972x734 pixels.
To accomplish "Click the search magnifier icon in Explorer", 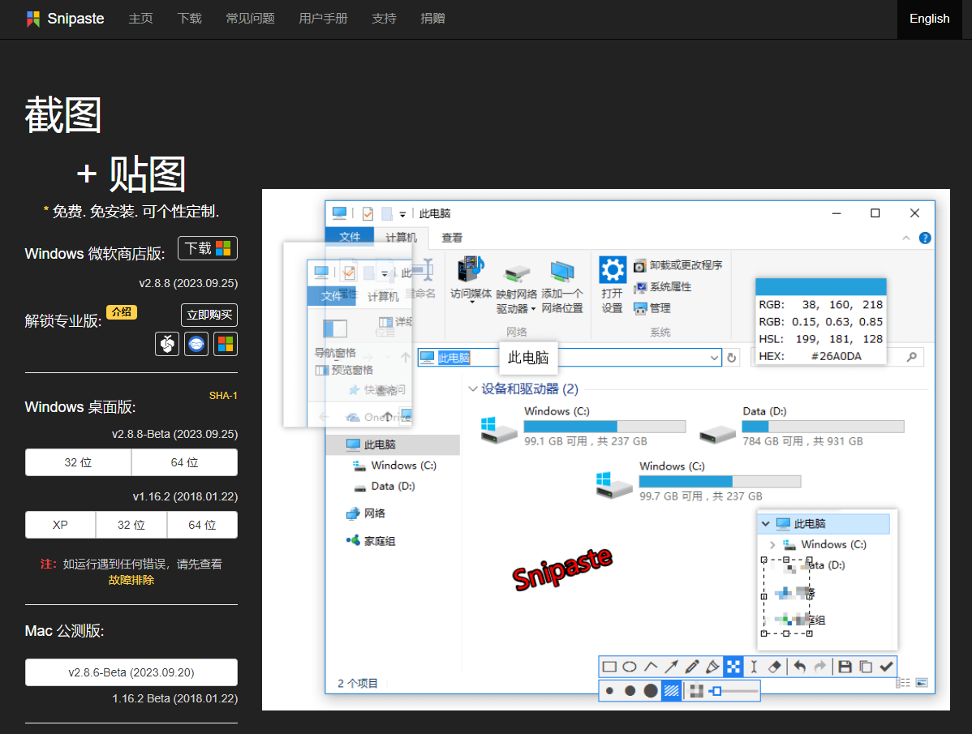I will click(x=911, y=357).
